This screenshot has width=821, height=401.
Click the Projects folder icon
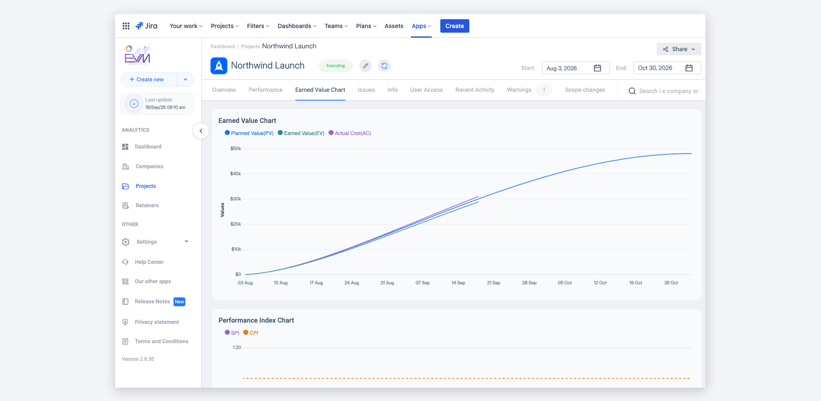(x=126, y=186)
